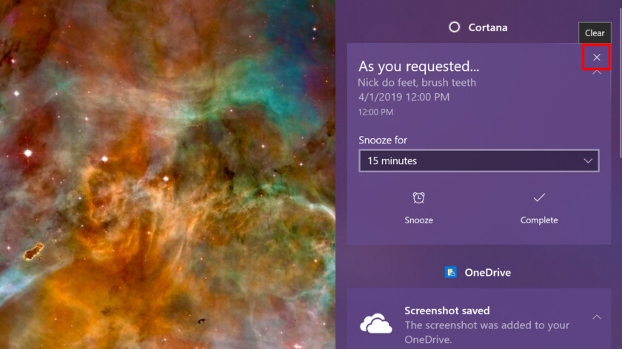The height and width of the screenshot is (349, 622).
Task: Click the OneDrive app icon in header
Action: 451,272
